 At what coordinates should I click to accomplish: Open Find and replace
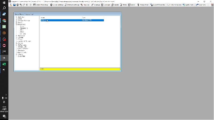(174, 5)
